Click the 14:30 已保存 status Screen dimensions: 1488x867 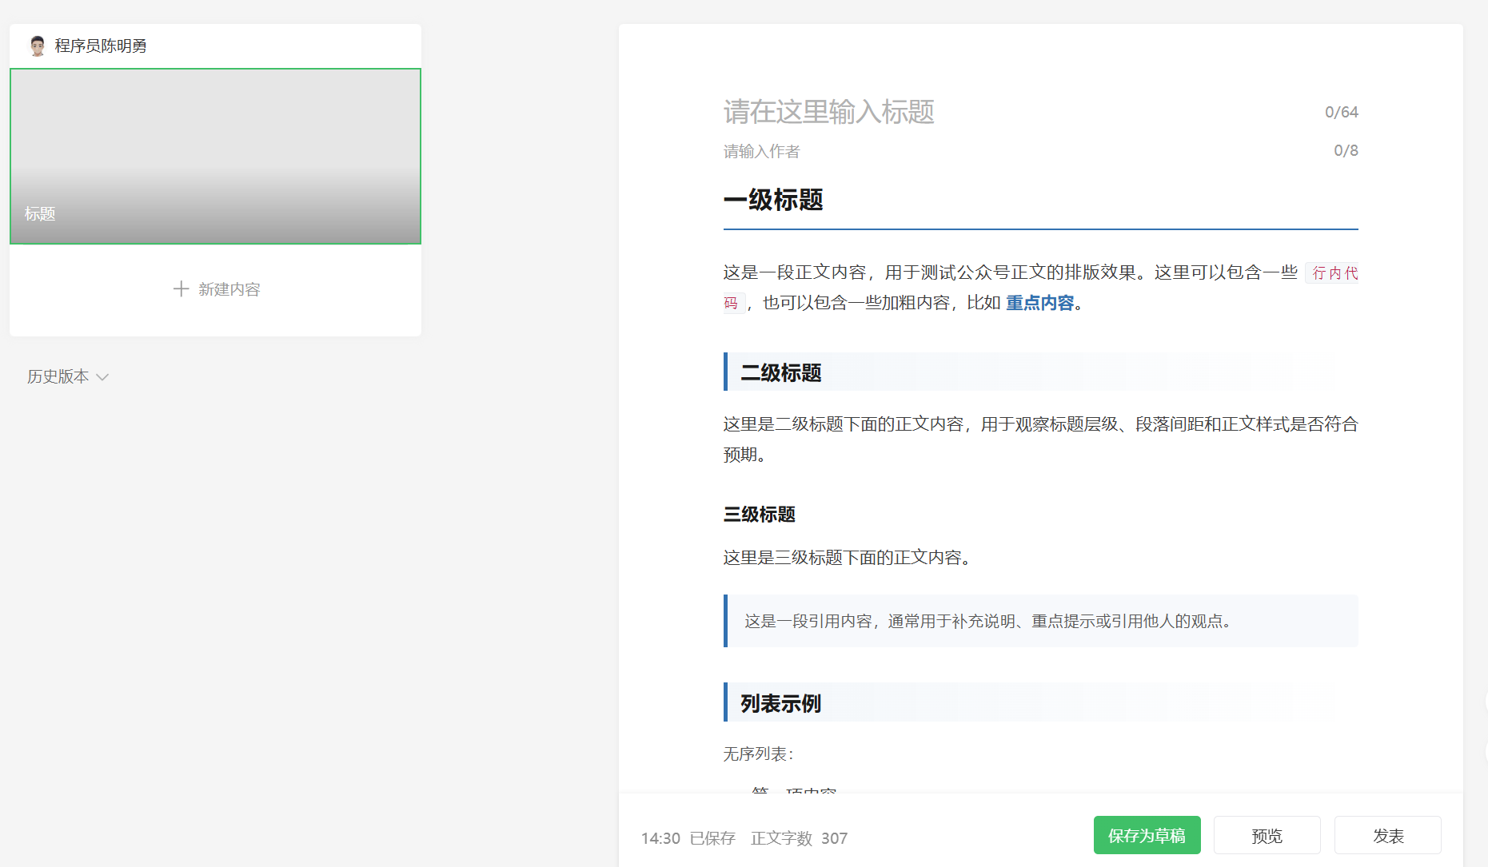(688, 838)
